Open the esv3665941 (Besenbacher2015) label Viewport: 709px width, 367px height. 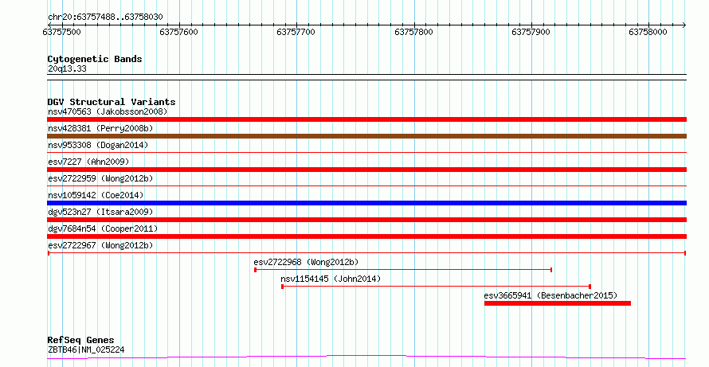[x=550, y=295]
